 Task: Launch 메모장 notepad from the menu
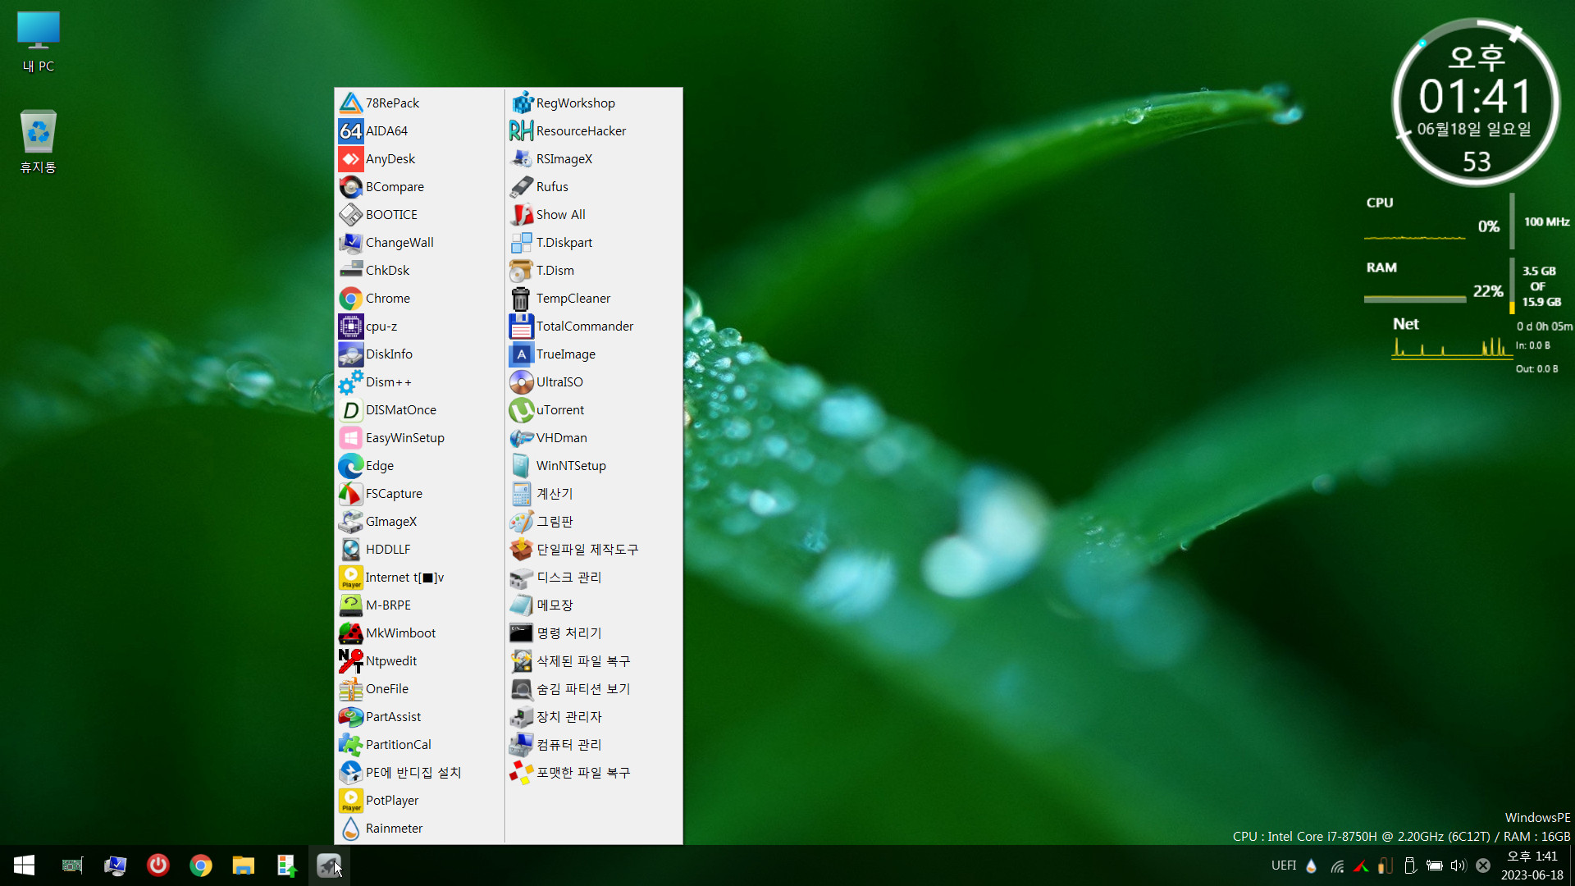[594, 605]
